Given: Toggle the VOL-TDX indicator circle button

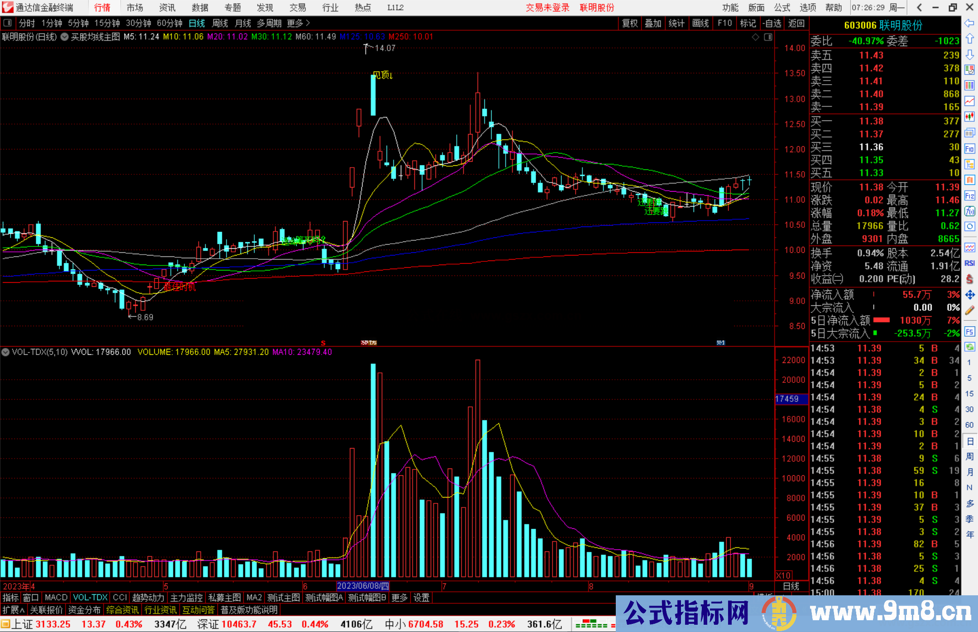Looking at the screenshot, I should [x=5, y=352].
